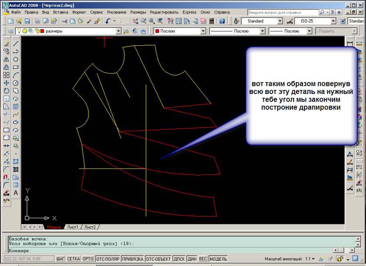
Task: Open the Layer Properties Manager icon
Action: tap(10, 31)
